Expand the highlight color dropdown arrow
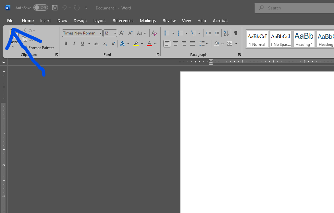 point(142,44)
